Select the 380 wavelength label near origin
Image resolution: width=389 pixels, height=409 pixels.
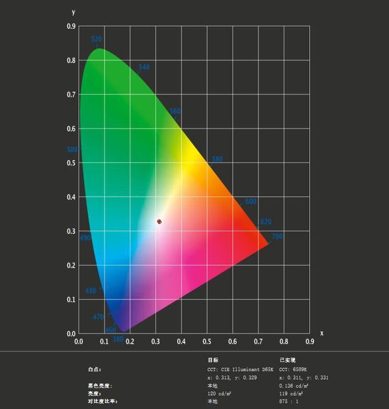click(118, 339)
